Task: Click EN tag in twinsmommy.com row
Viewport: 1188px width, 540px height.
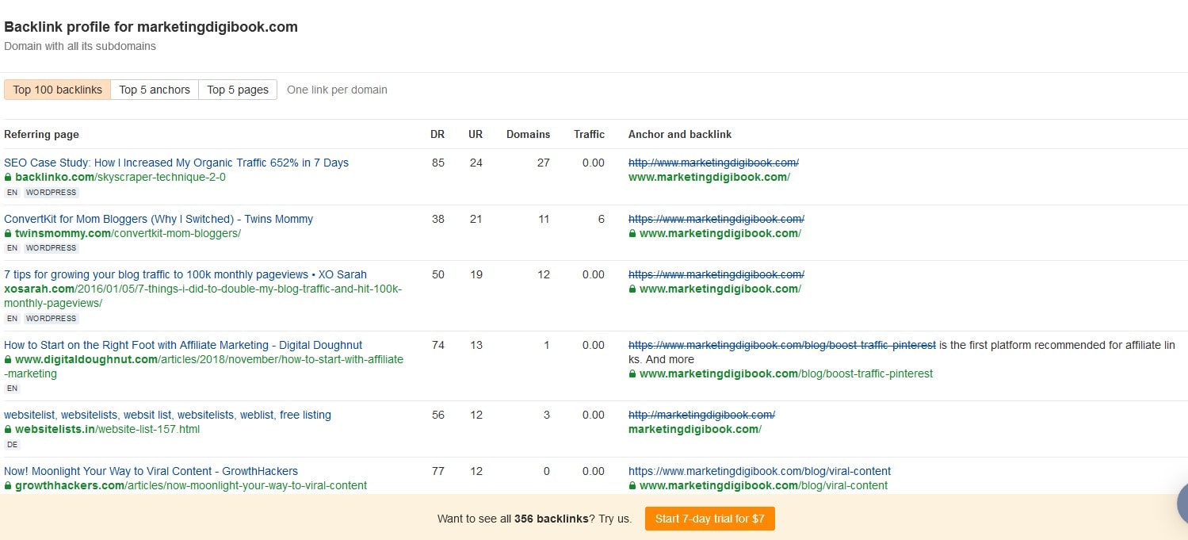Action: pyautogui.click(x=12, y=248)
